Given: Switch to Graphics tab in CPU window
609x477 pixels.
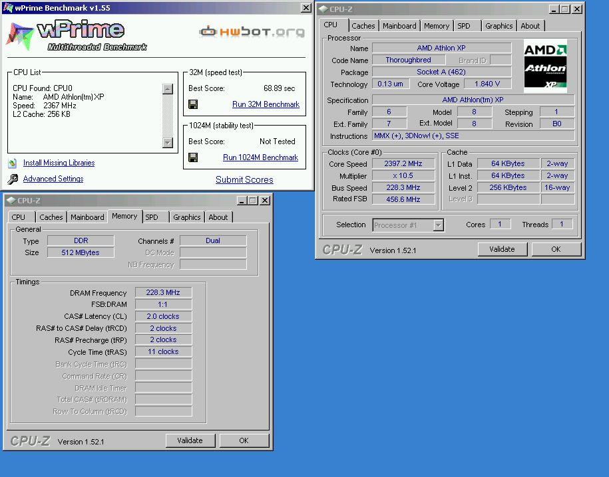Looking at the screenshot, I should pos(499,26).
